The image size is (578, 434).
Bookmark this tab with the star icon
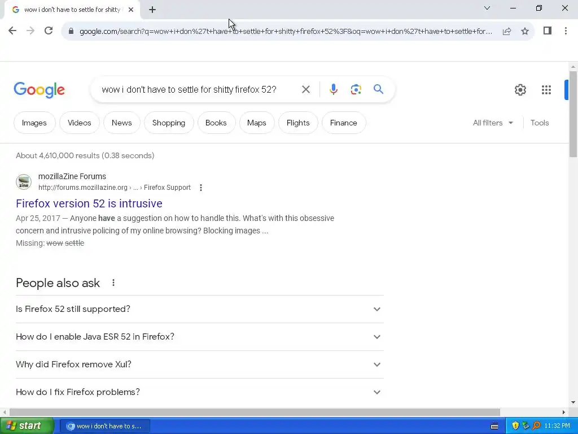(525, 31)
